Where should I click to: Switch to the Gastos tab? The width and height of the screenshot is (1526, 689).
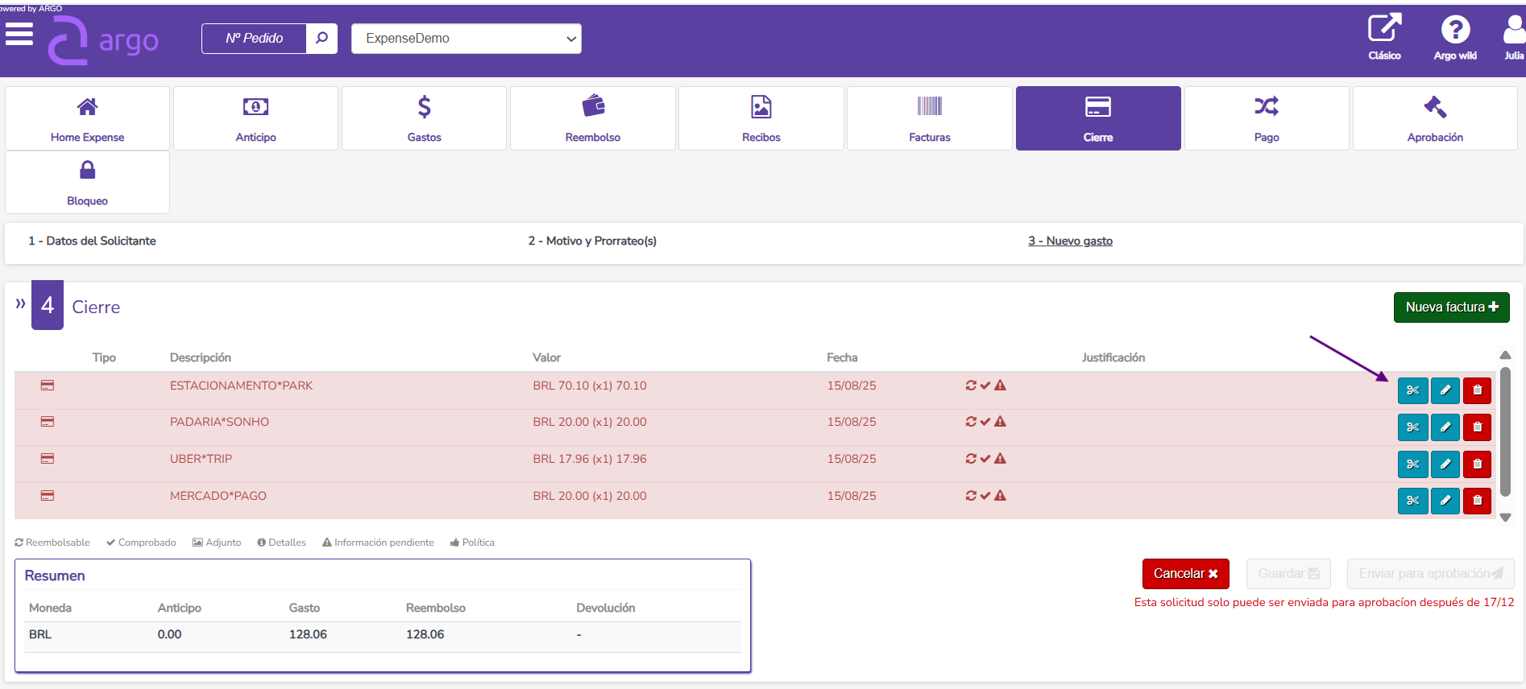424,118
